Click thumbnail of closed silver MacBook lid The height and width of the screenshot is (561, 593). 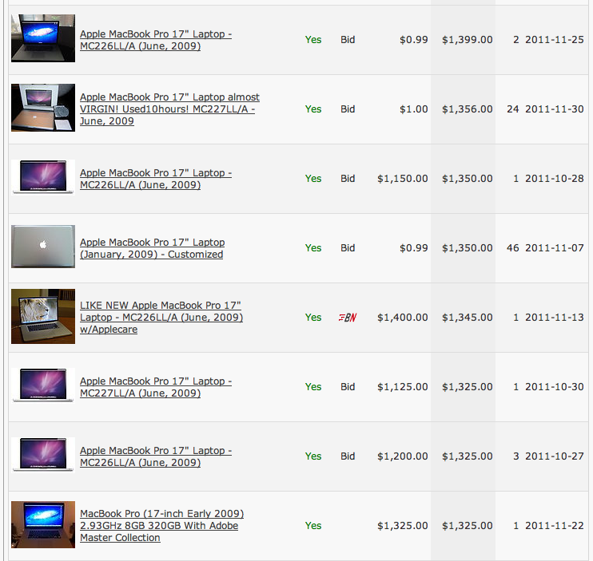pyautogui.click(x=43, y=247)
